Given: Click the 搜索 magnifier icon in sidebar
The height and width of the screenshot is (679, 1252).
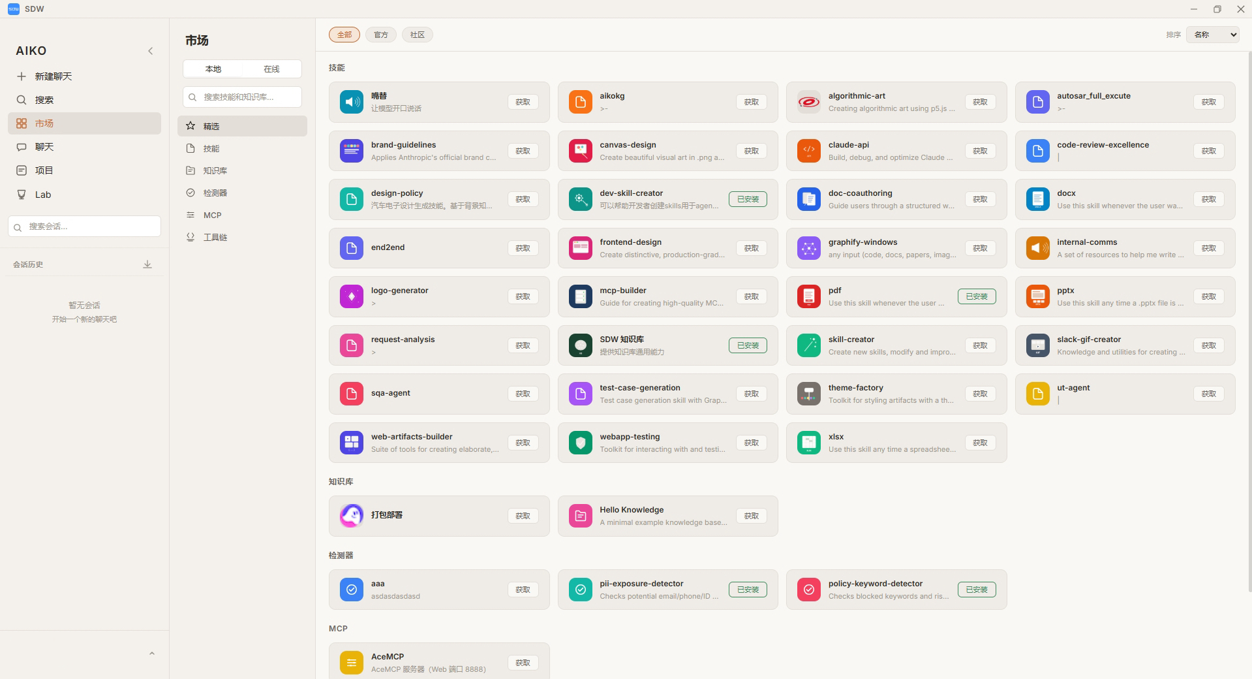Looking at the screenshot, I should (x=22, y=100).
